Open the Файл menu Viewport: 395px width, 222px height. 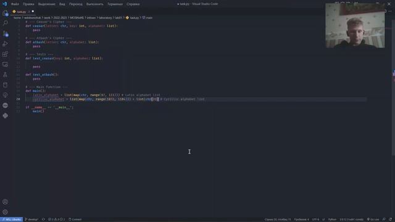15,4
